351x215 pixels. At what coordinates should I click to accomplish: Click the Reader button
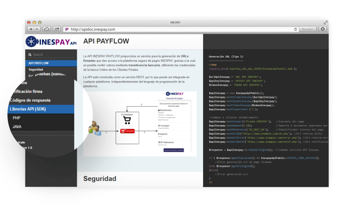[308, 29]
